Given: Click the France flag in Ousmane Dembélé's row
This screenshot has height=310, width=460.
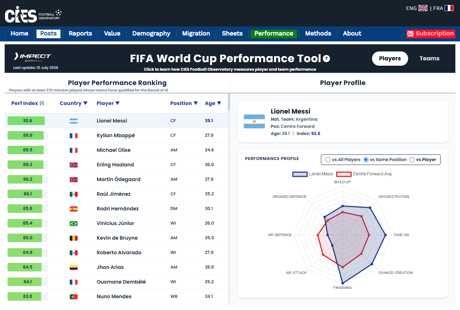Looking at the screenshot, I should point(74,282).
